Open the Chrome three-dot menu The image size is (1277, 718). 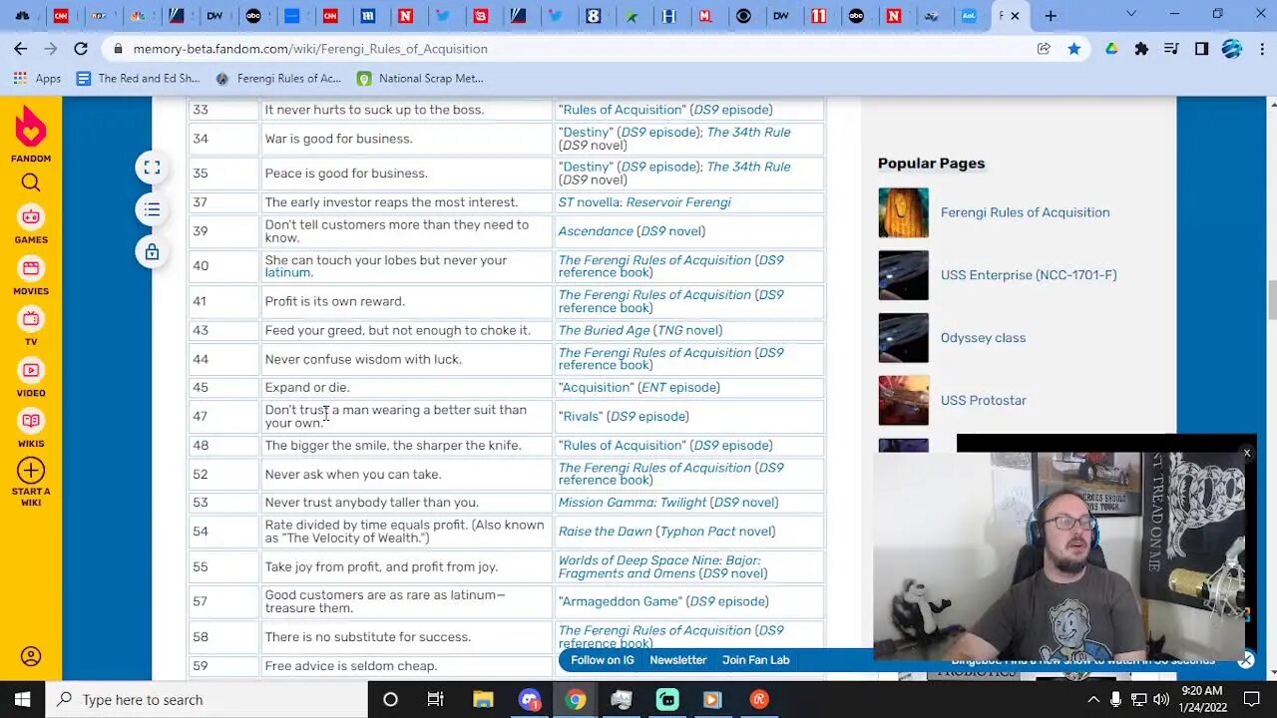tap(1260, 48)
